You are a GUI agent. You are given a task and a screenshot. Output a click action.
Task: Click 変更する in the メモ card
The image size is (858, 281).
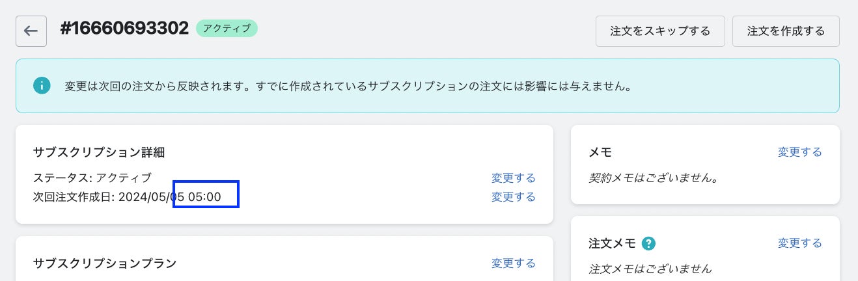pyautogui.click(x=799, y=152)
